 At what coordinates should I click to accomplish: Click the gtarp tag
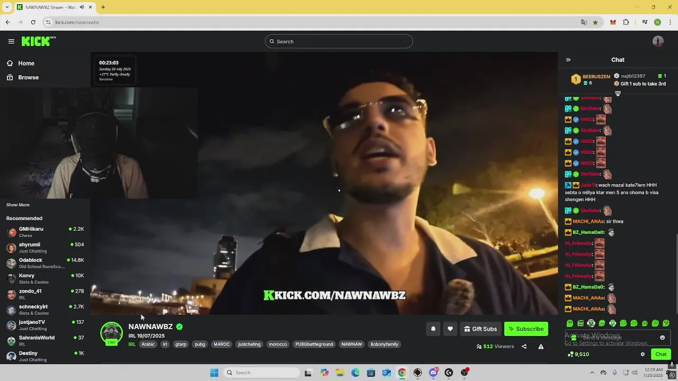click(181, 344)
